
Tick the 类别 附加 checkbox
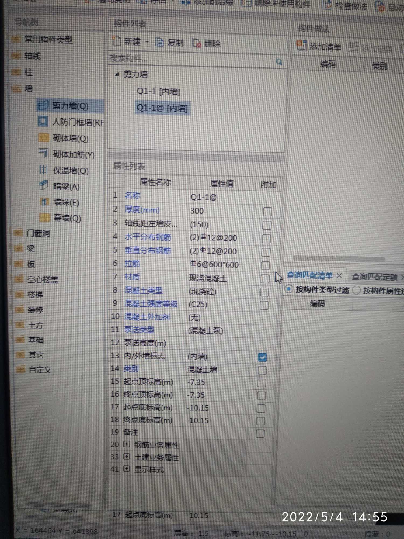coord(262,370)
